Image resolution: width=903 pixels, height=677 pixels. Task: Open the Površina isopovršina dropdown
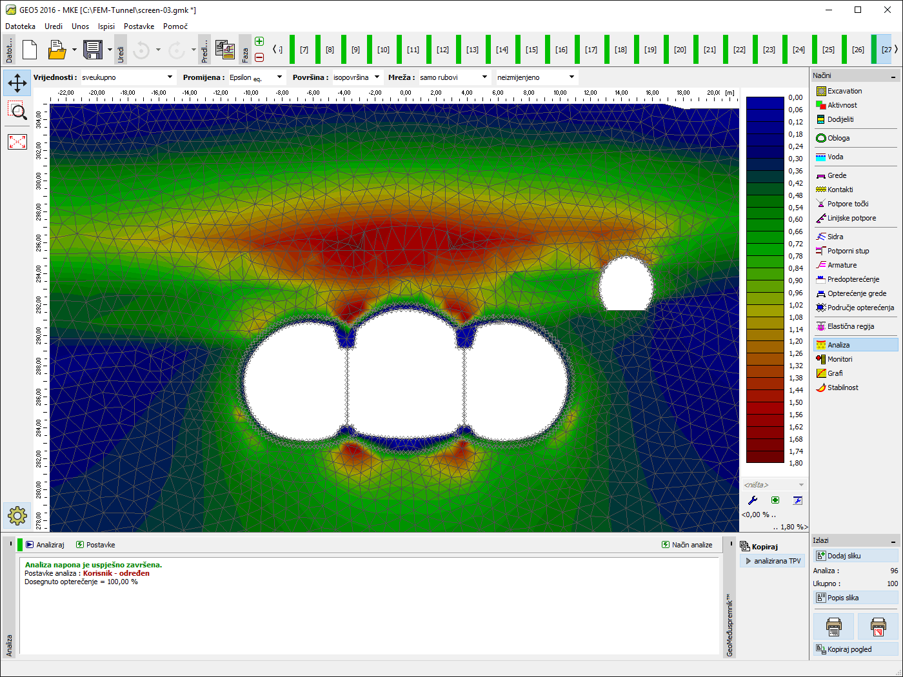(357, 77)
